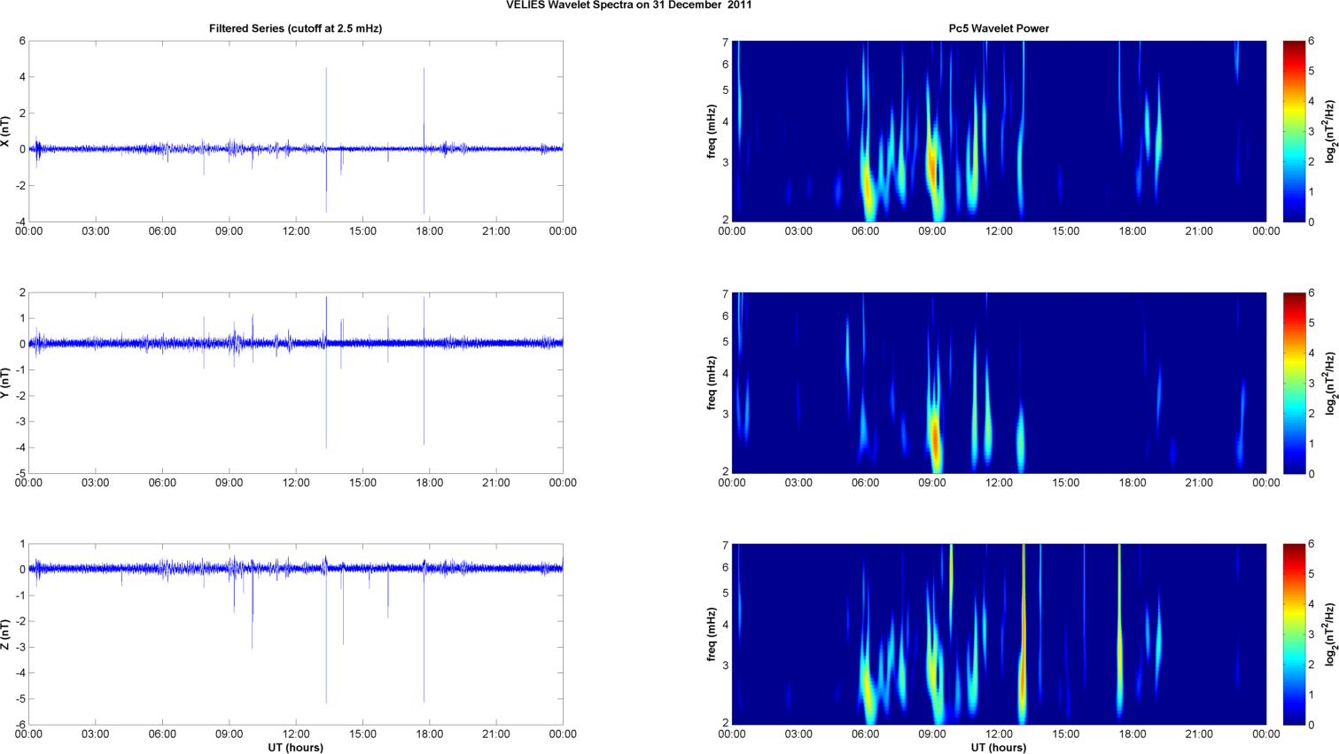Click the 'X (nT)' axis label

6,131
